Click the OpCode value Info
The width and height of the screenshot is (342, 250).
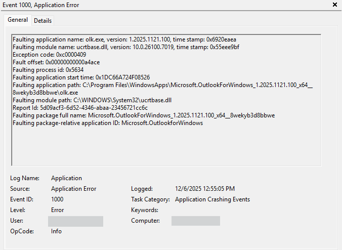tap(56, 231)
